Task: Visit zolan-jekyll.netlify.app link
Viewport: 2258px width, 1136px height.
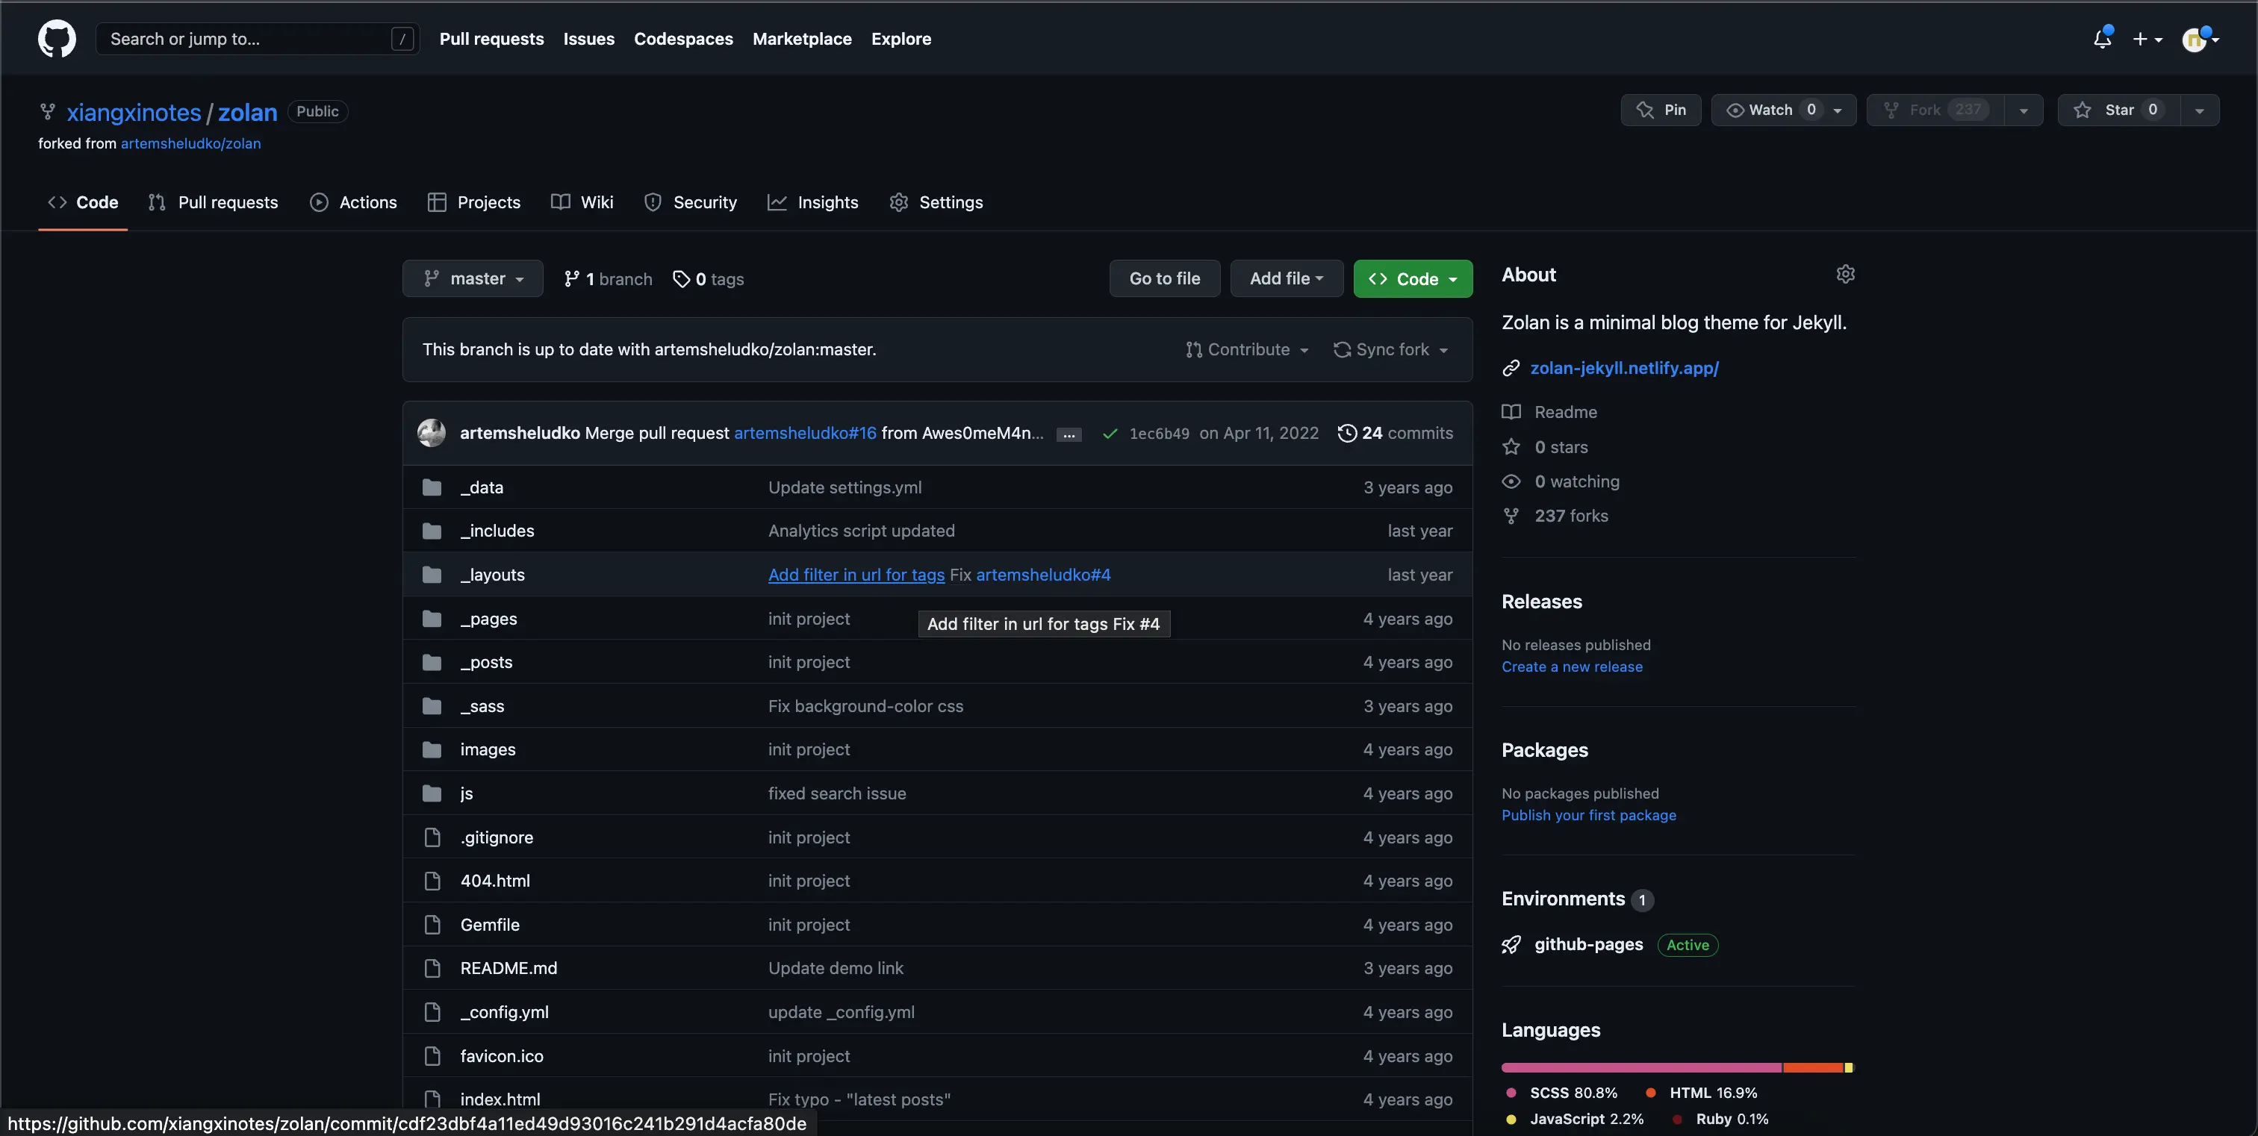Action: pos(1623,368)
